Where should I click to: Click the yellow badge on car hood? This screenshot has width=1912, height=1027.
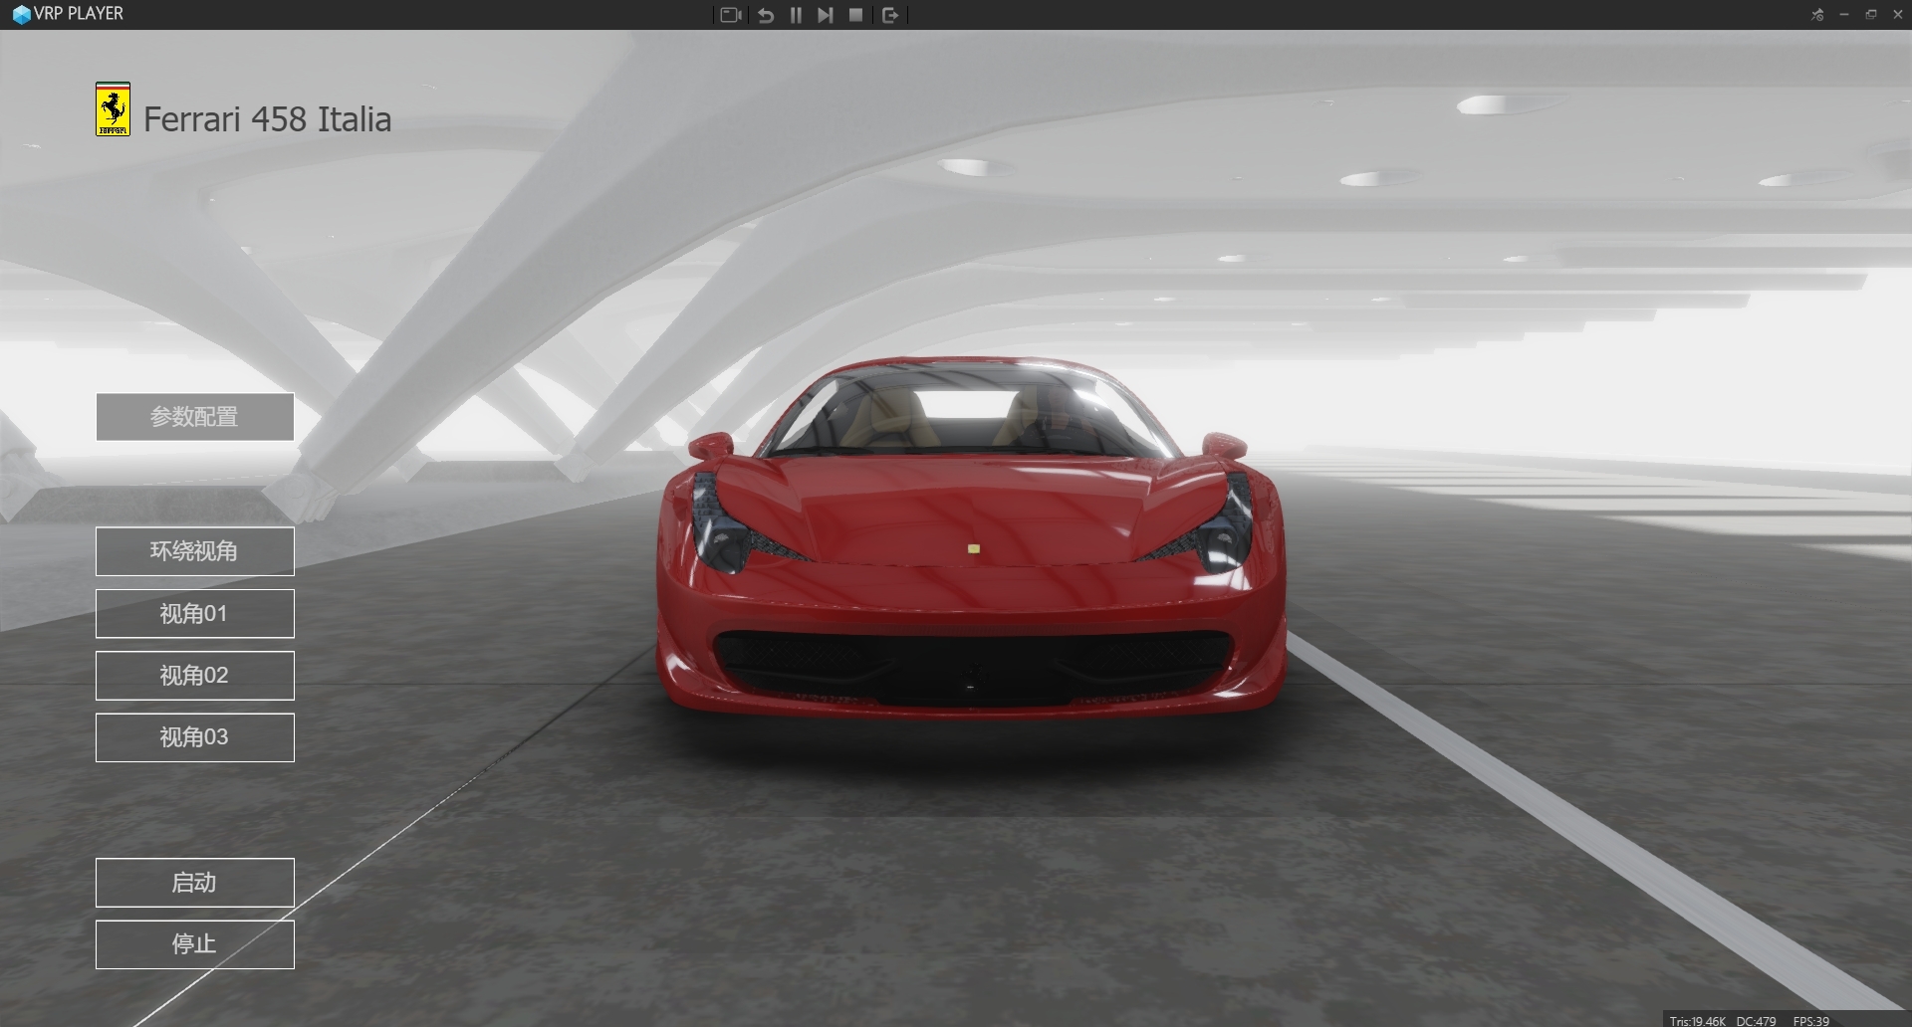[974, 548]
